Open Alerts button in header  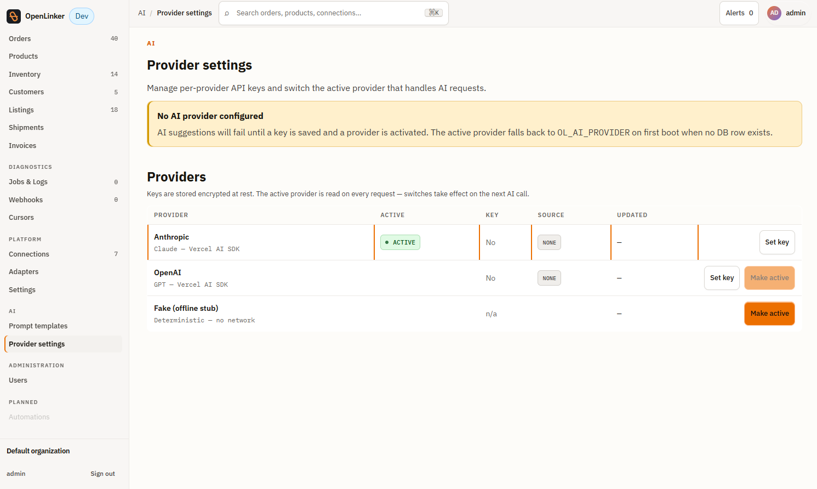pos(739,13)
